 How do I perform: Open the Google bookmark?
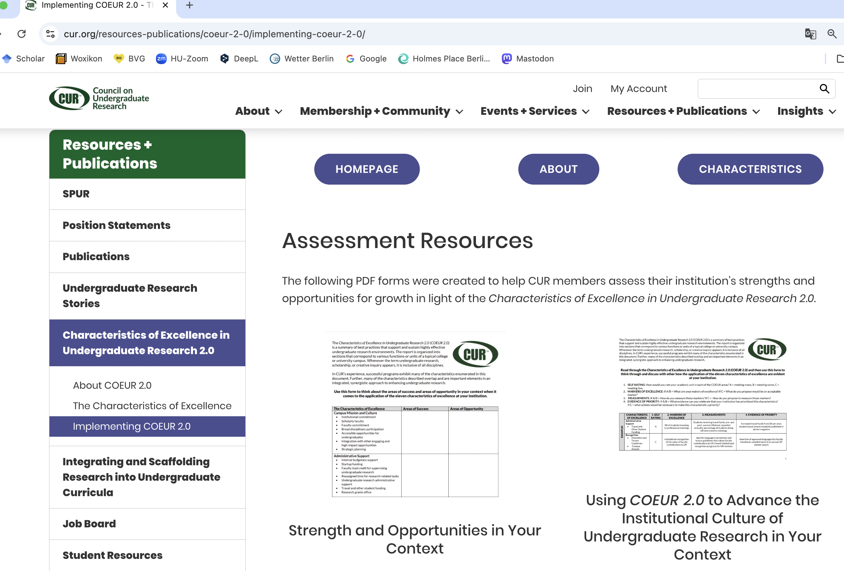(366, 58)
